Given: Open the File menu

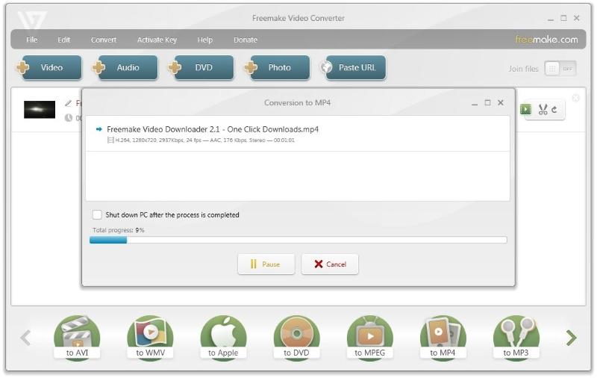Looking at the screenshot, I should [x=32, y=40].
